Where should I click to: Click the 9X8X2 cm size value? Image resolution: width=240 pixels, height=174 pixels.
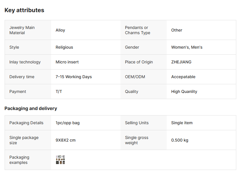(66, 140)
